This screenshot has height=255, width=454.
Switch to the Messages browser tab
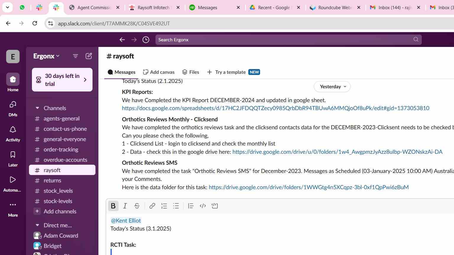point(215,7)
